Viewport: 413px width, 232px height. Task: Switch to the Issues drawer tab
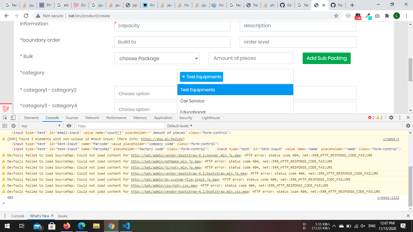pos(63,216)
